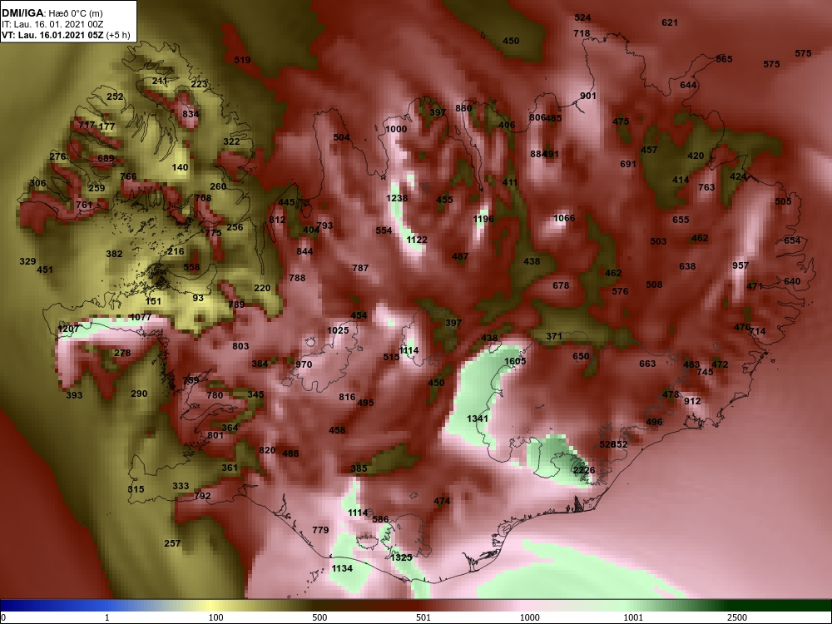The height and width of the screenshot is (624, 832).
Task: Click the 93 height value
Action: pos(198,298)
